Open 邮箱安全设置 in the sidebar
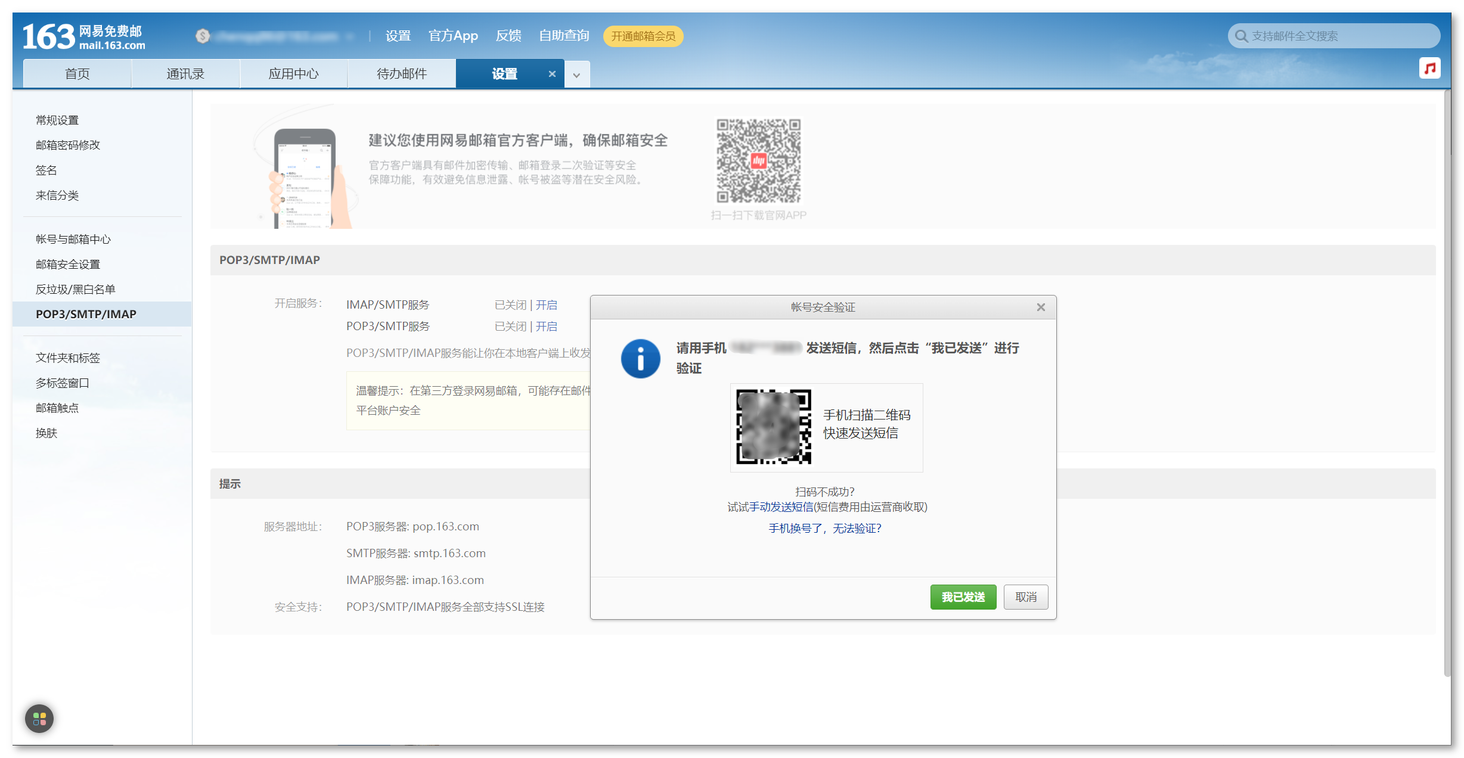 click(68, 264)
